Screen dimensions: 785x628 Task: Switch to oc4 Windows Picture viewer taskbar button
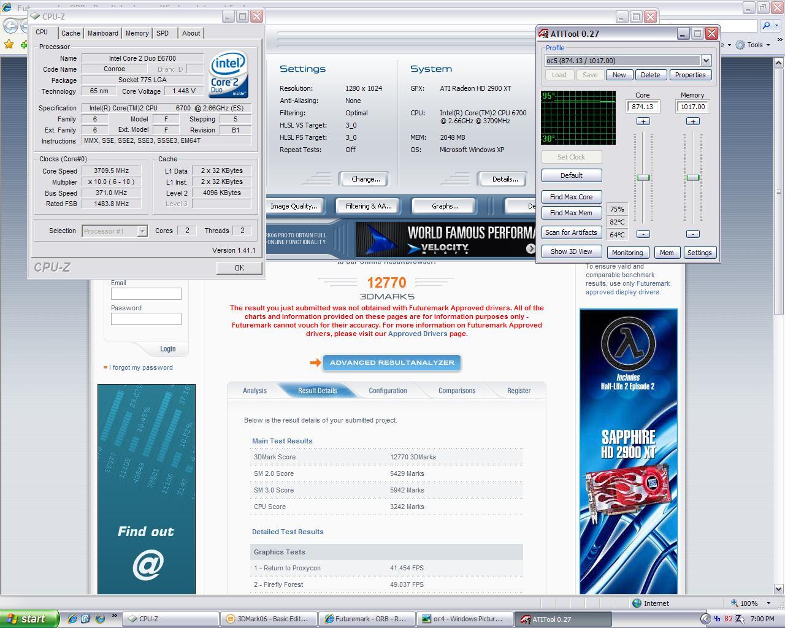tap(465, 619)
